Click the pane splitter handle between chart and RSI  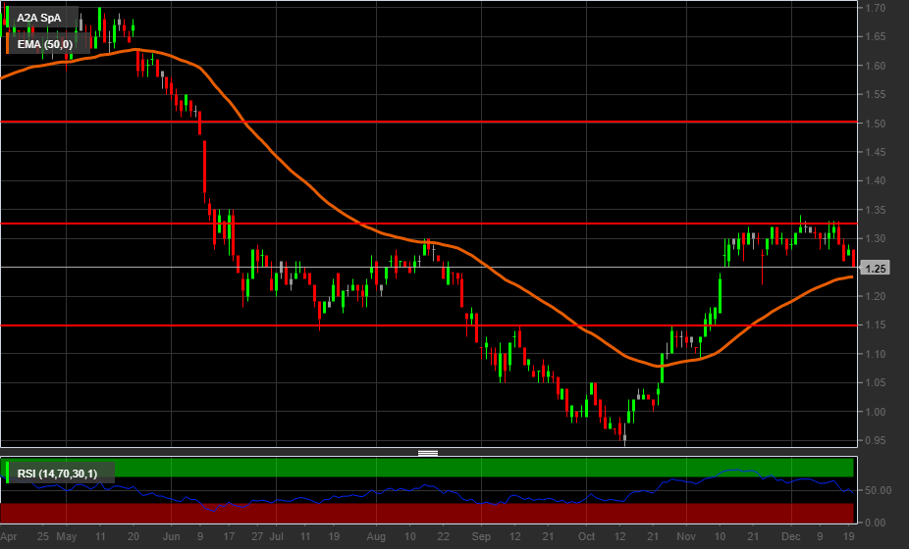[x=428, y=453]
